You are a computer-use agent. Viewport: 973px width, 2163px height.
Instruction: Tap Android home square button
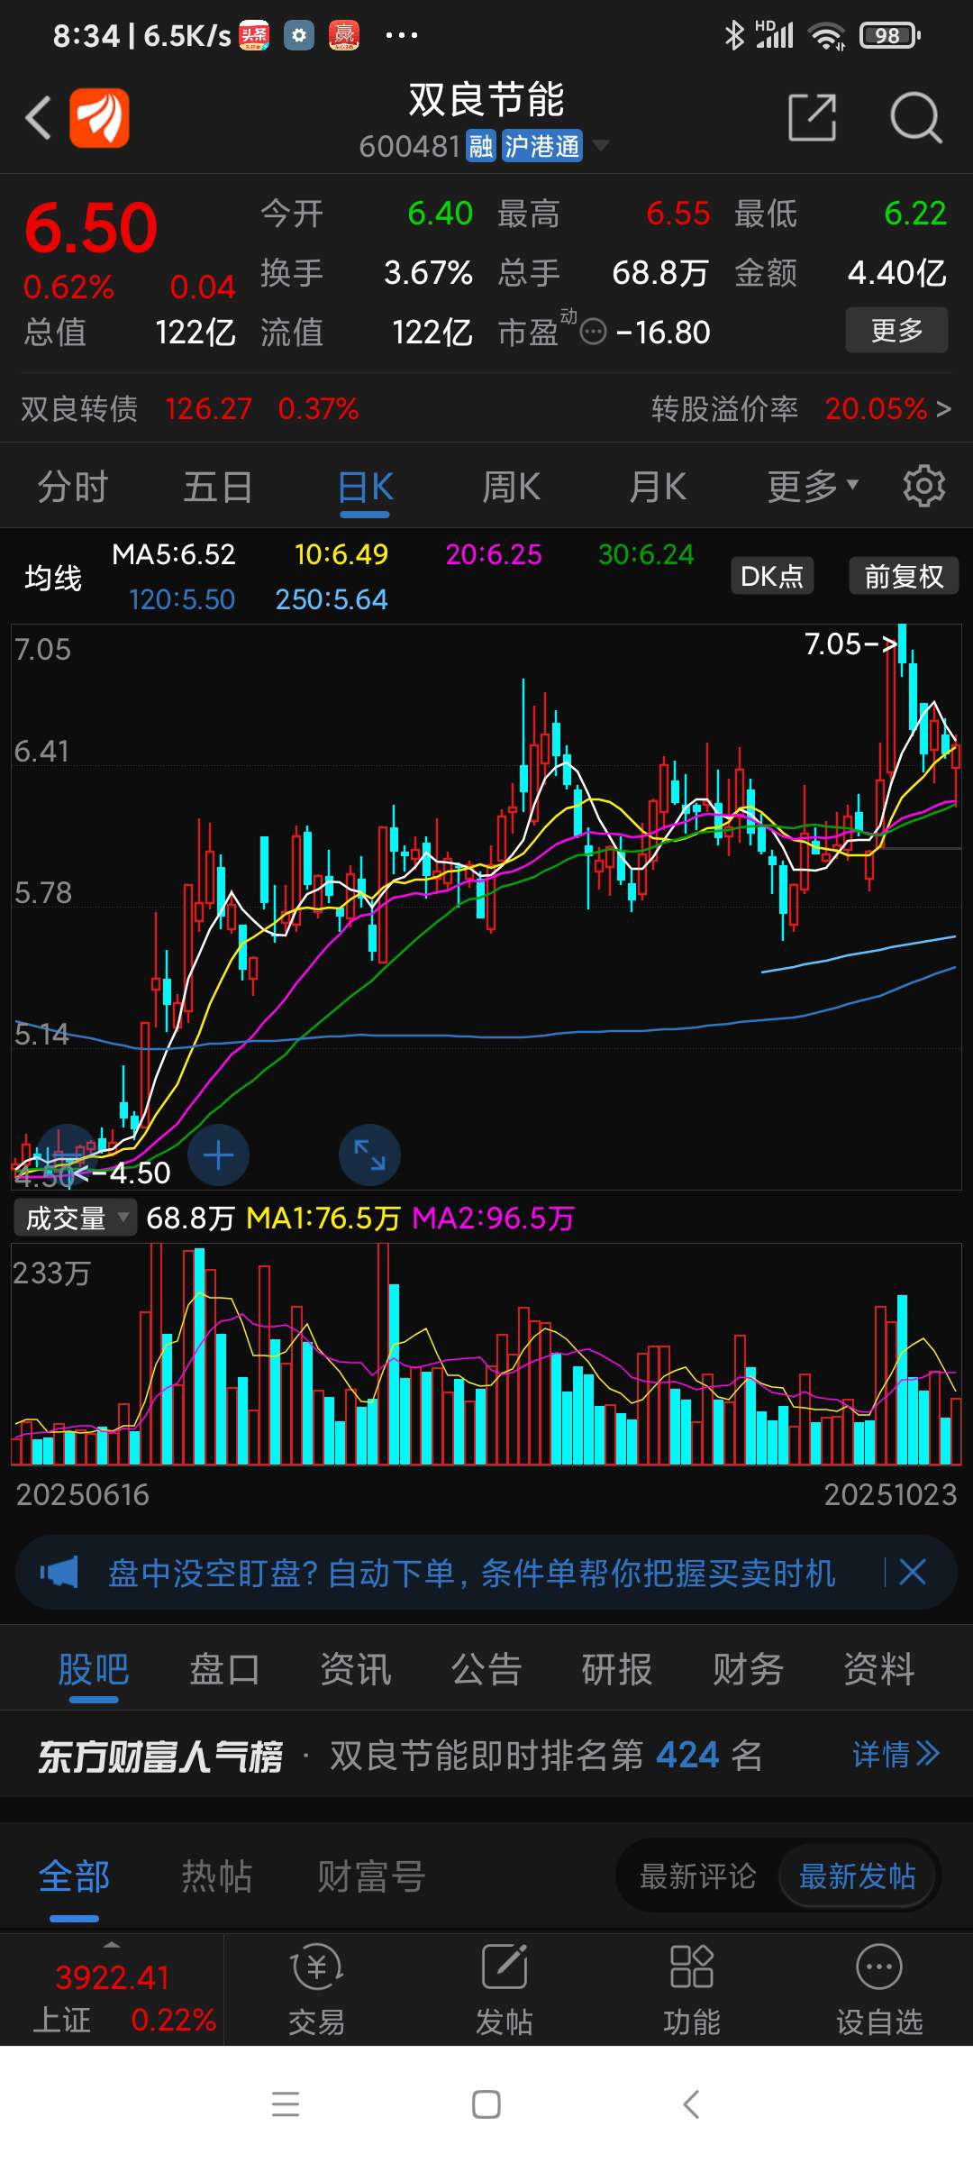(486, 2104)
